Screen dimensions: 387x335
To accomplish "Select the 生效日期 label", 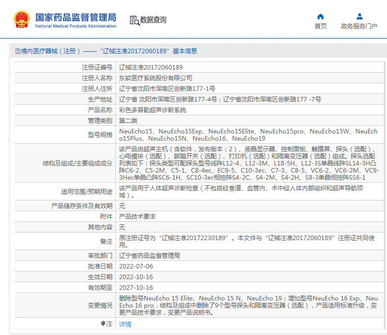I will 100,277.
